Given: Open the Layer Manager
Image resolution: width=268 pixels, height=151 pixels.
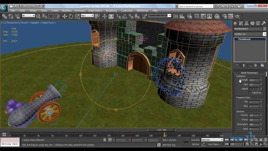Looking at the screenshot, I should click(x=190, y=16).
